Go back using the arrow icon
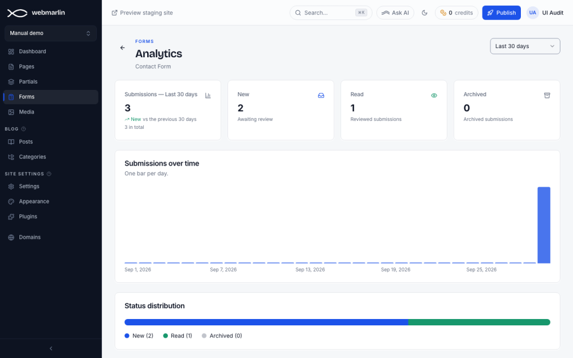573x358 pixels. tap(123, 48)
